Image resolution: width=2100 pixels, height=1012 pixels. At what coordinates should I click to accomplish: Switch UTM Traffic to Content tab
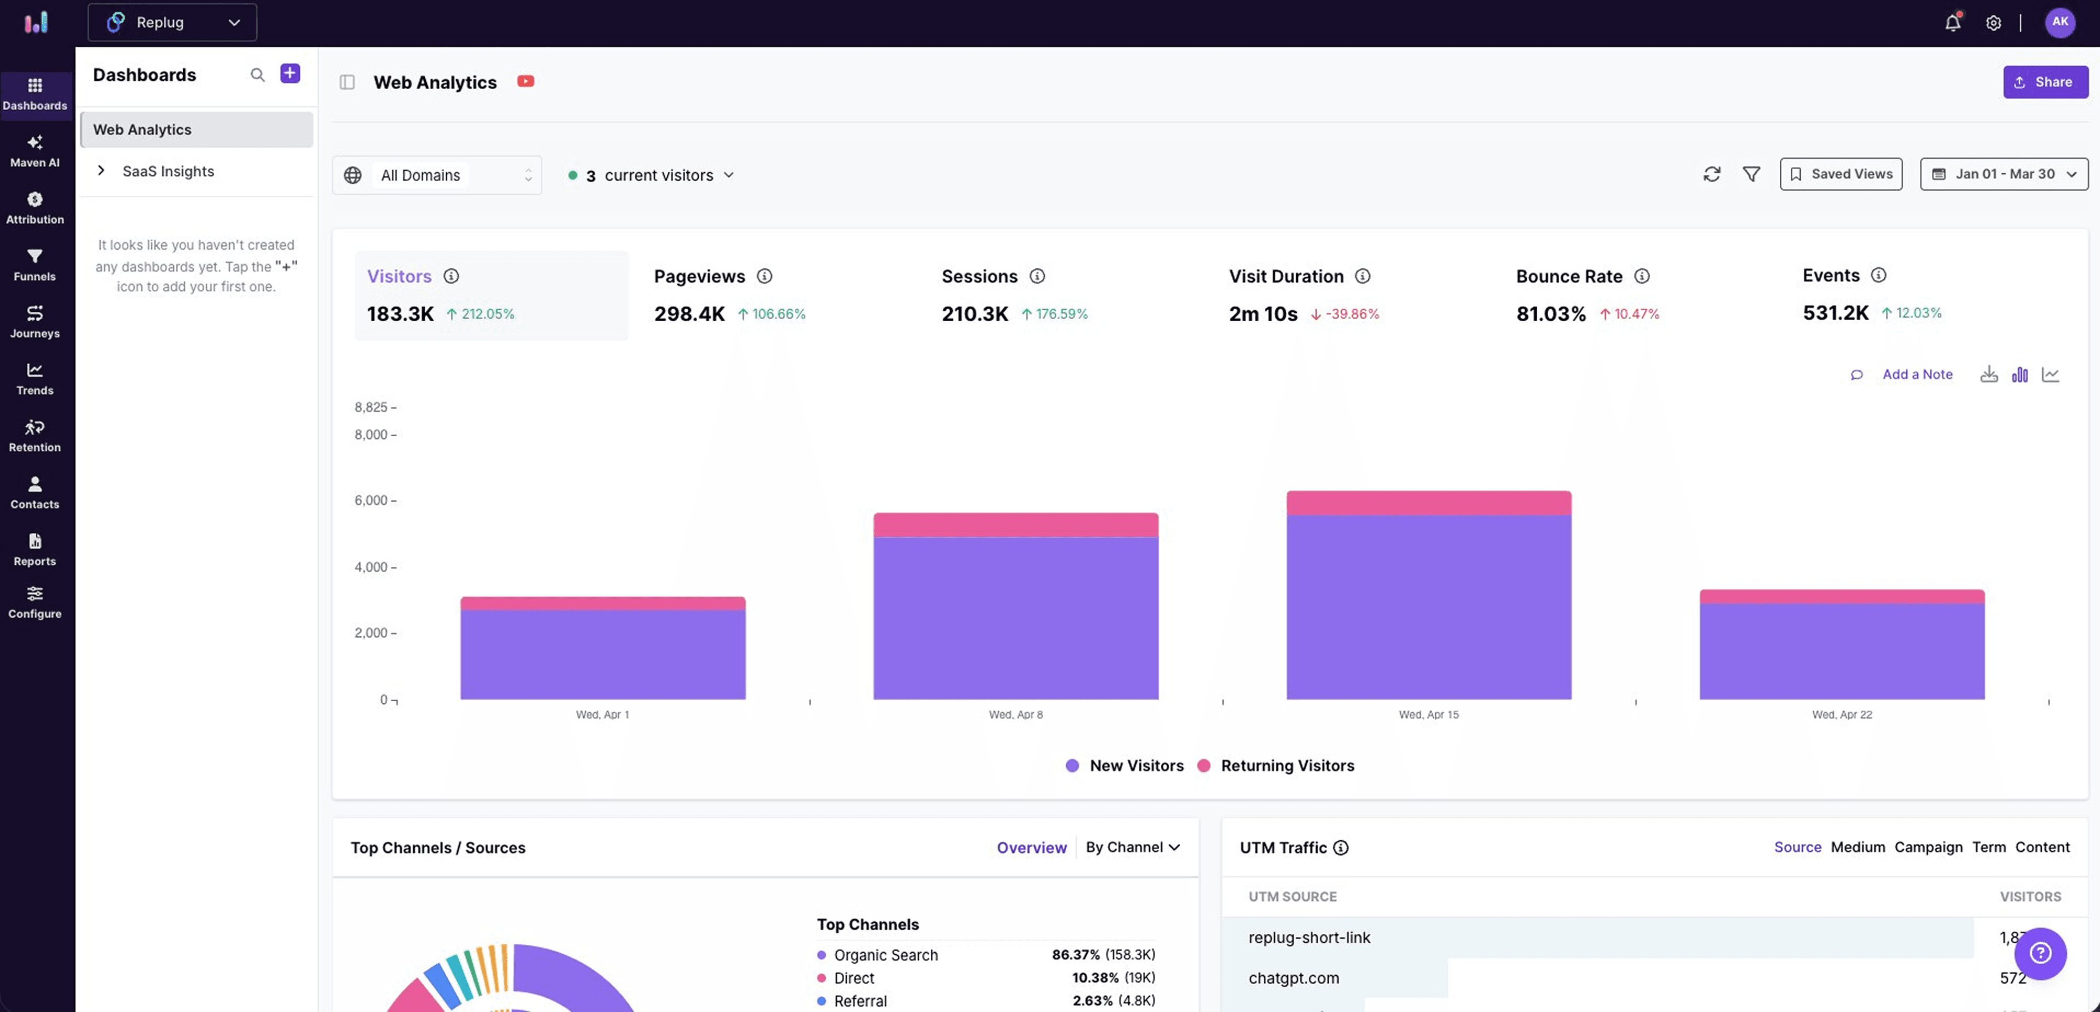2042,847
